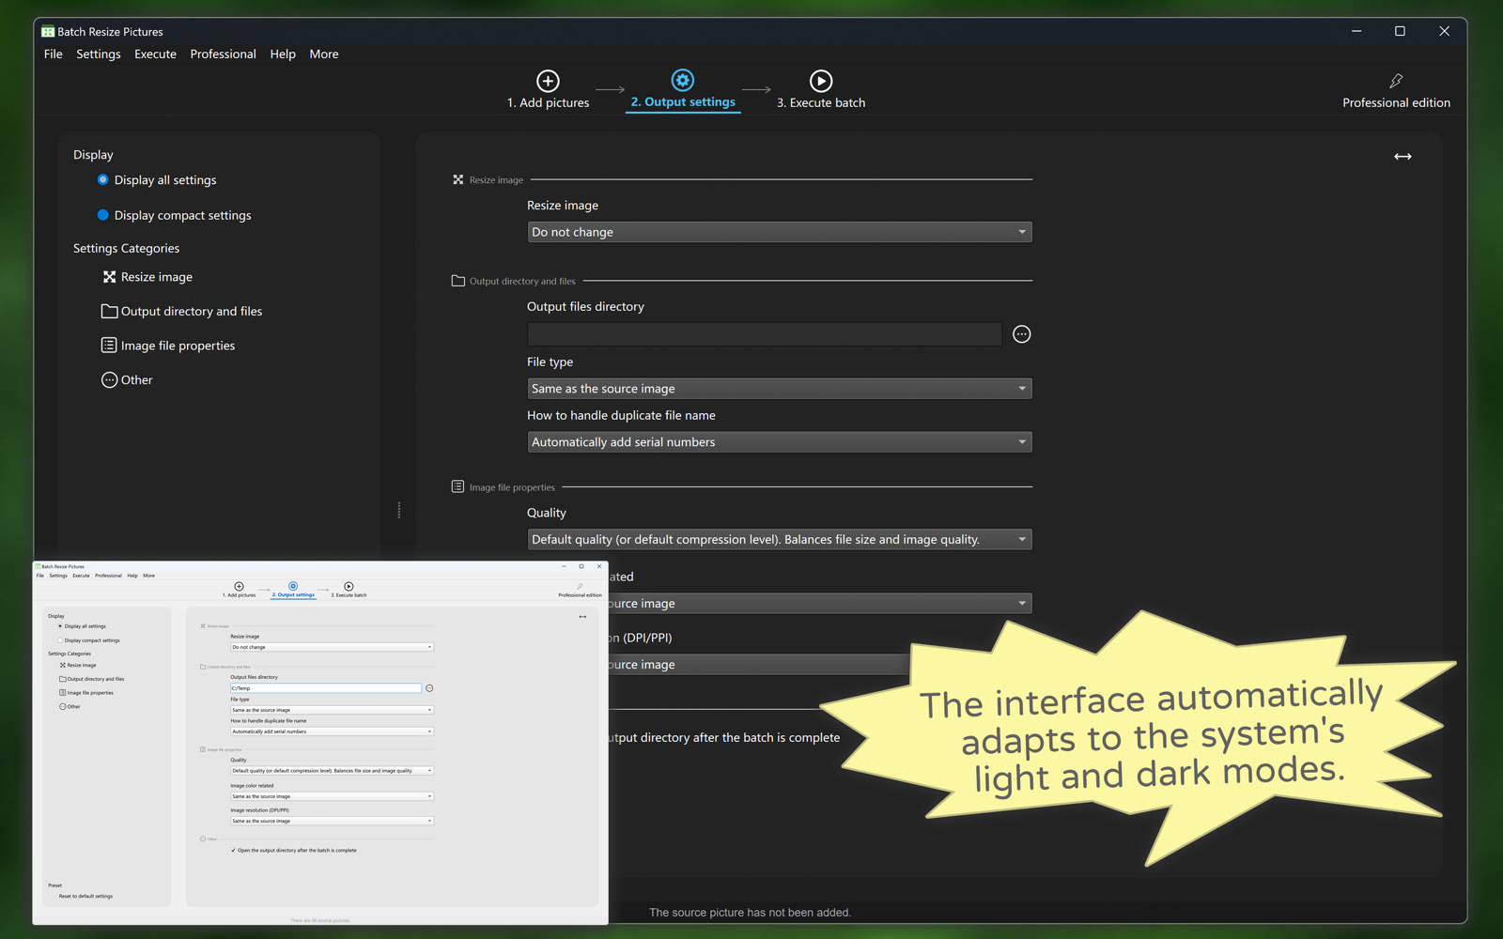Expand Image color related dropdown in light window
Screen dimensions: 1503x939
[333, 796]
